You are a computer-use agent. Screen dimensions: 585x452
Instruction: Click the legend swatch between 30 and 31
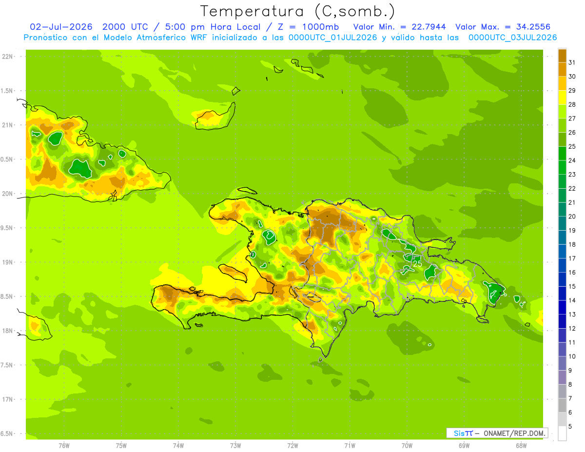pos(562,70)
